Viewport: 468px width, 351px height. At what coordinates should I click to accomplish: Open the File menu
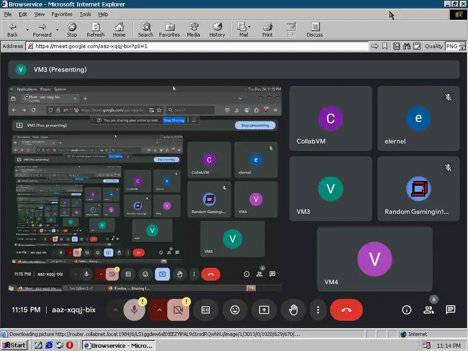[x=8, y=14]
